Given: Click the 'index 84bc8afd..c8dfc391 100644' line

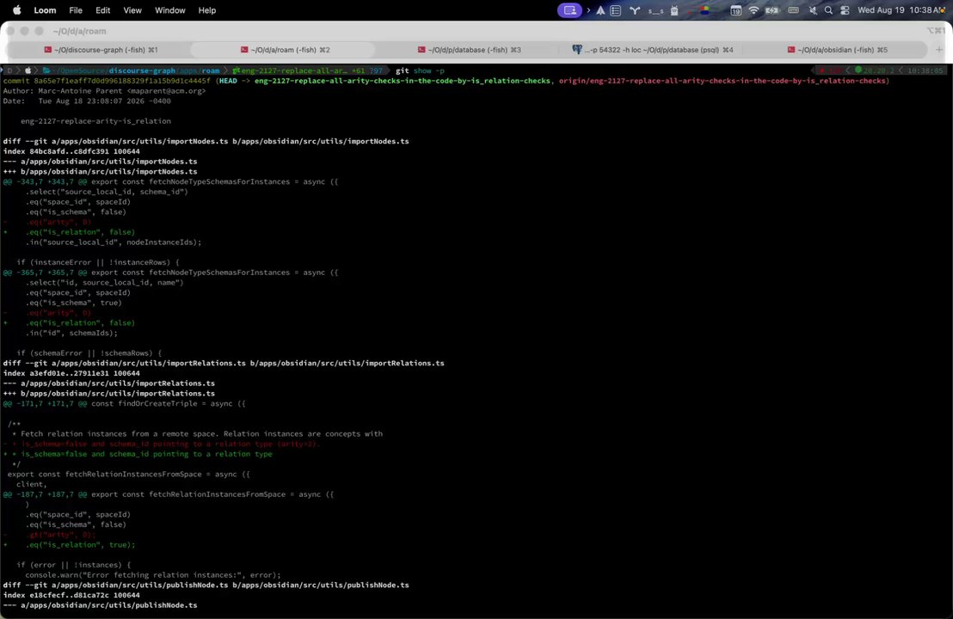Looking at the screenshot, I should 71,151.
